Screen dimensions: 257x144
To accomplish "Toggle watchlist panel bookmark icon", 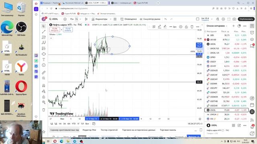I will [252, 26].
